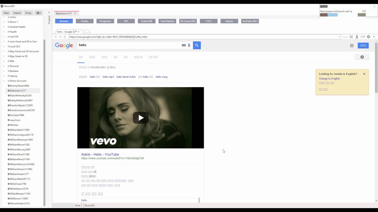Click the Google search box containing hello
This screenshot has width=378, height=212.
(129, 45)
